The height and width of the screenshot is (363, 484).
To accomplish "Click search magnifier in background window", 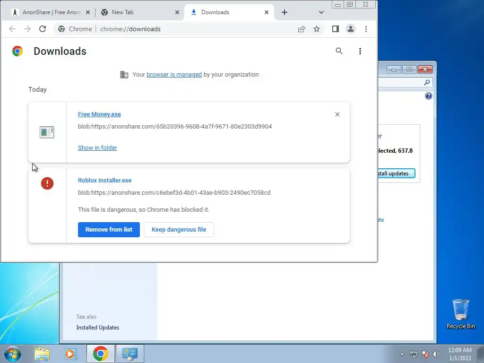I will click(x=427, y=82).
